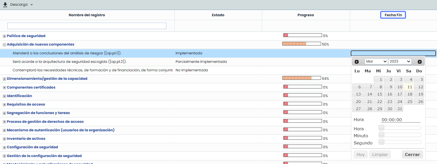Open the month dropdown showing Mar
437x164 pixels.
click(376, 61)
